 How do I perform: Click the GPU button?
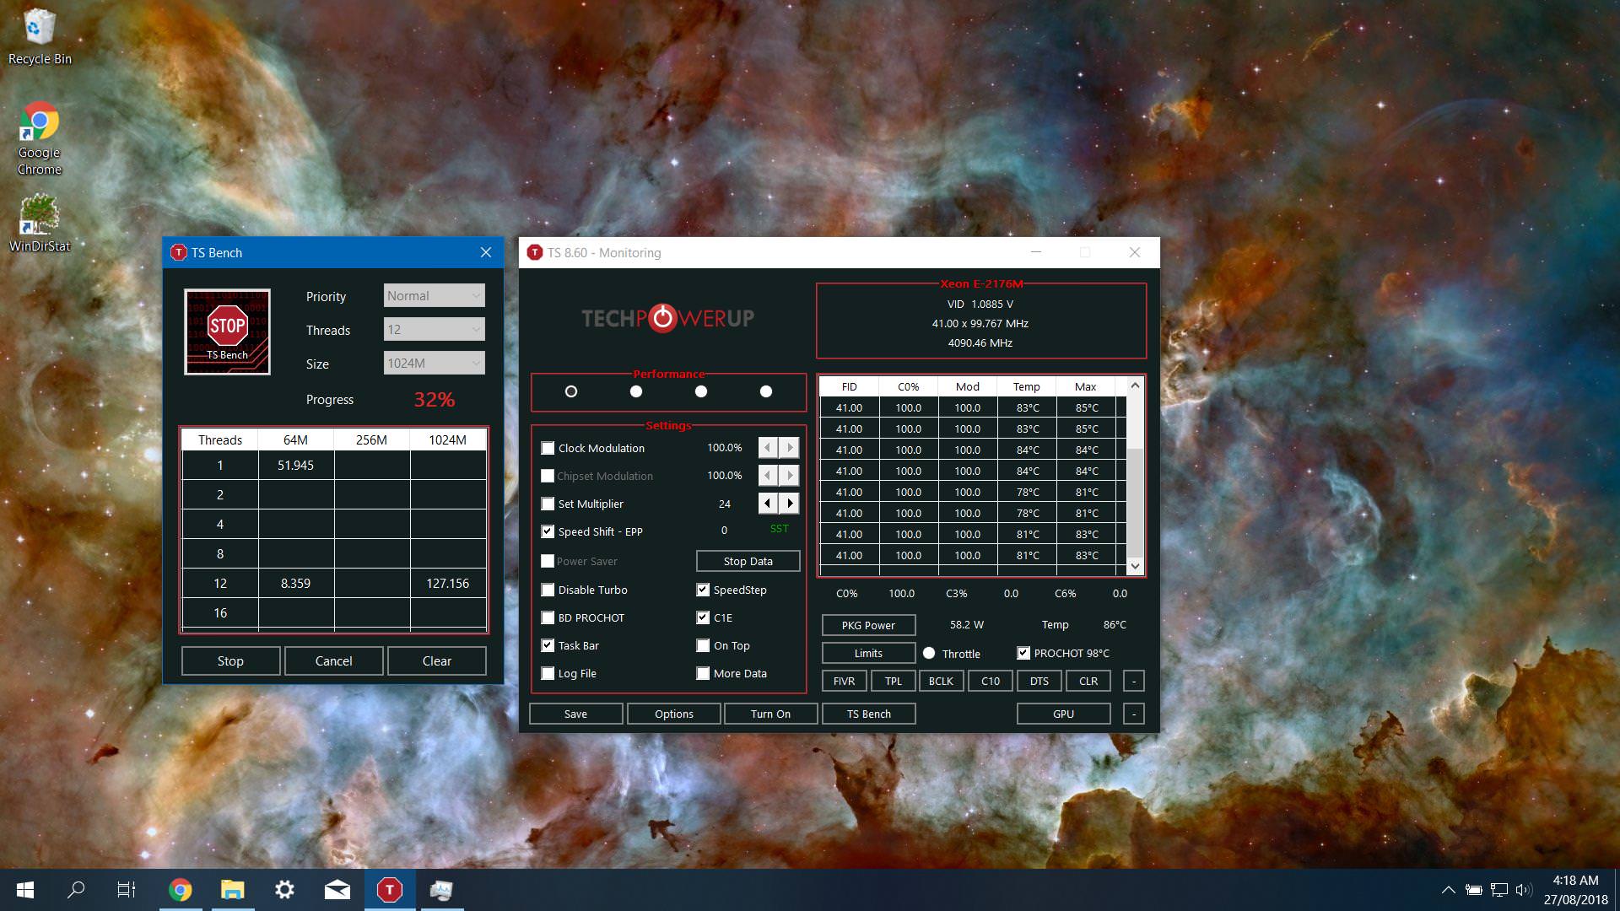[1063, 714]
